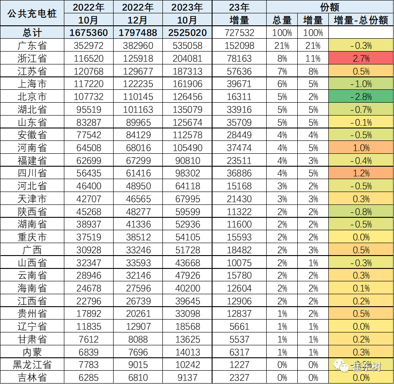Click the 总计 row label
Image resolution: width=394 pixels, height=384 pixels.
(x=32, y=33)
